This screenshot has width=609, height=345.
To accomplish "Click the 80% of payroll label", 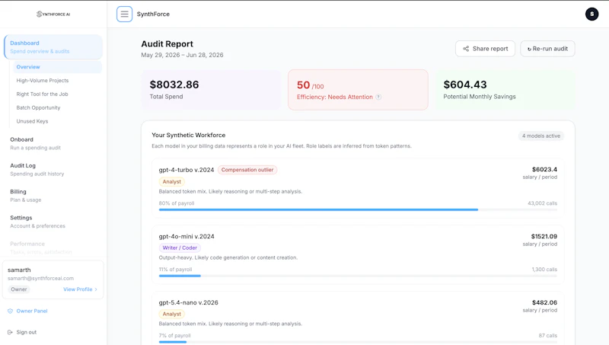I will point(177,203).
